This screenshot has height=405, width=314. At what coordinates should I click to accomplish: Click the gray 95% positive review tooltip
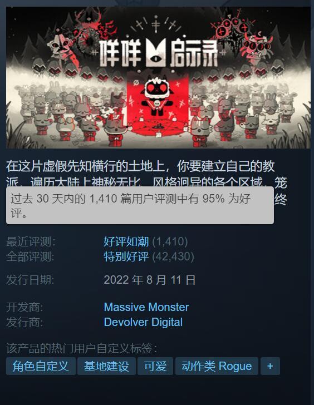pyautogui.click(x=140, y=205)
